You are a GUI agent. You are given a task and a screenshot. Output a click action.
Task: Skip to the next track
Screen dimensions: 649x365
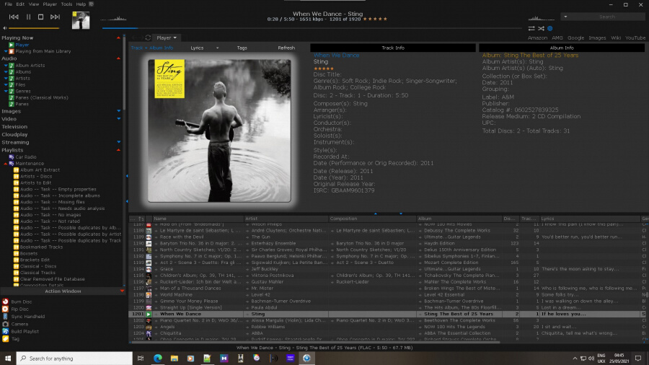pyautogui.click(x=55, y=17)
